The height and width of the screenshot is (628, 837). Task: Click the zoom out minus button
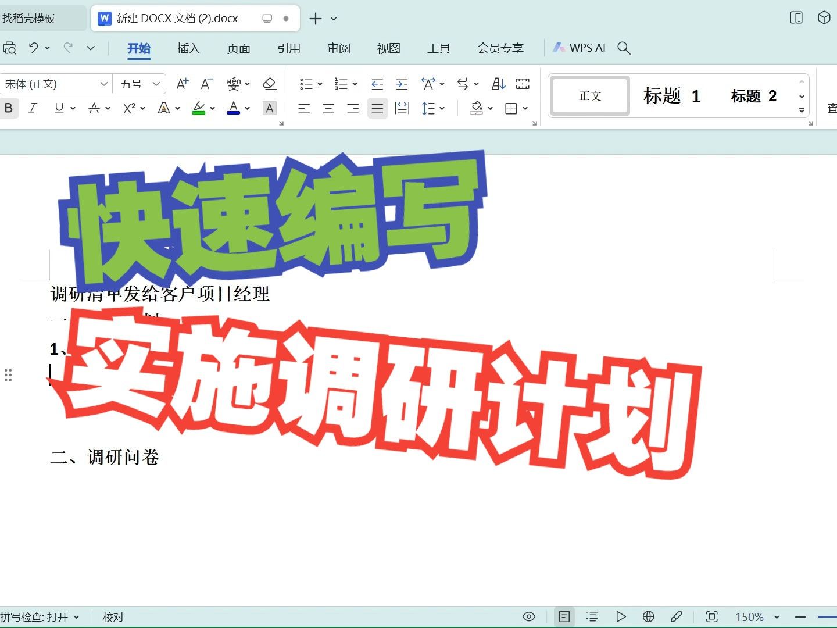tap(800, 617)
